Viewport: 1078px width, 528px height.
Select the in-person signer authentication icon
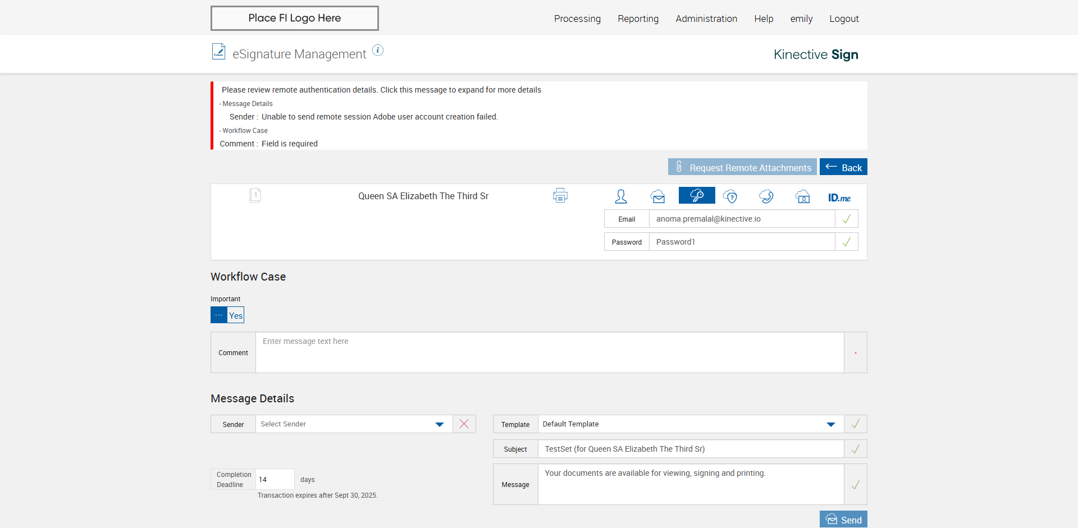621,196
